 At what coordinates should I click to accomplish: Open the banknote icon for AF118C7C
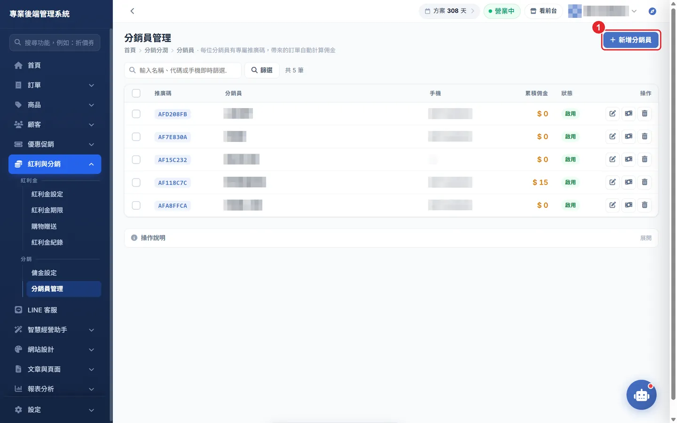[629, 182]
